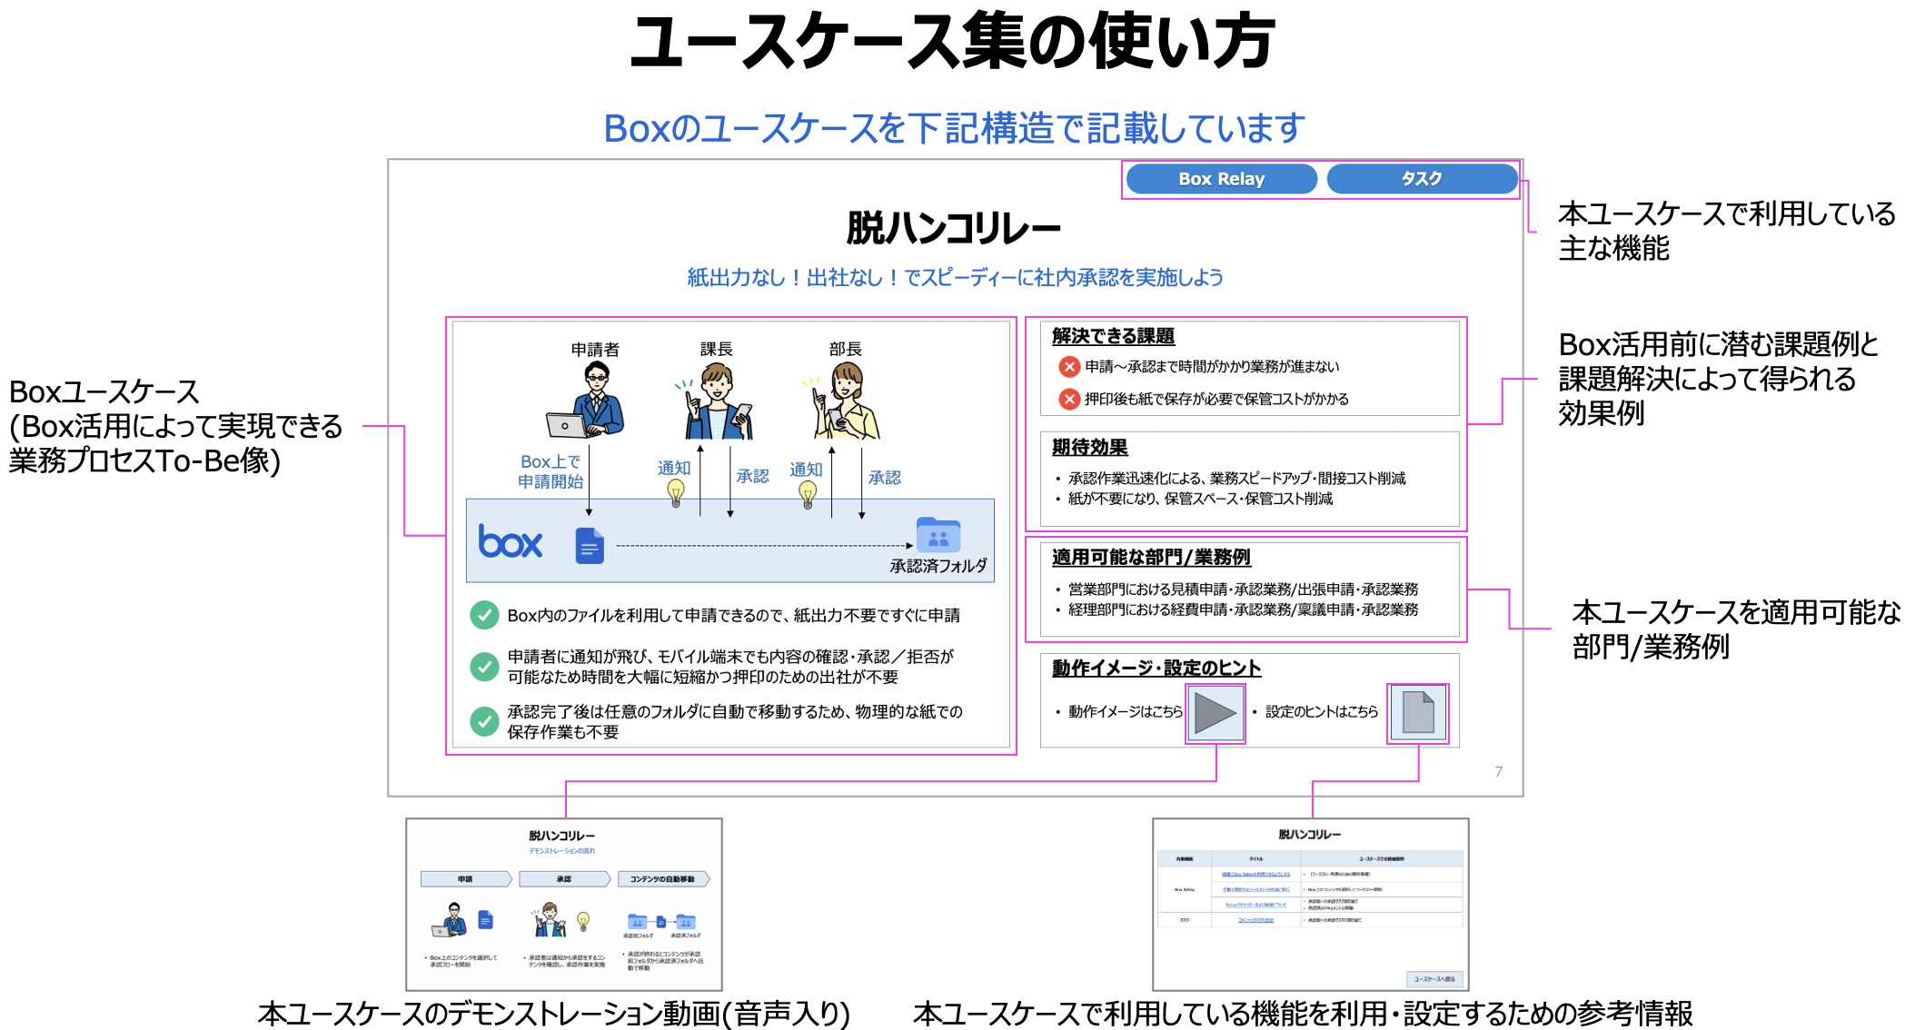Click the blue document file icon
1915x1030 pixels.
[x=590, y=546]
